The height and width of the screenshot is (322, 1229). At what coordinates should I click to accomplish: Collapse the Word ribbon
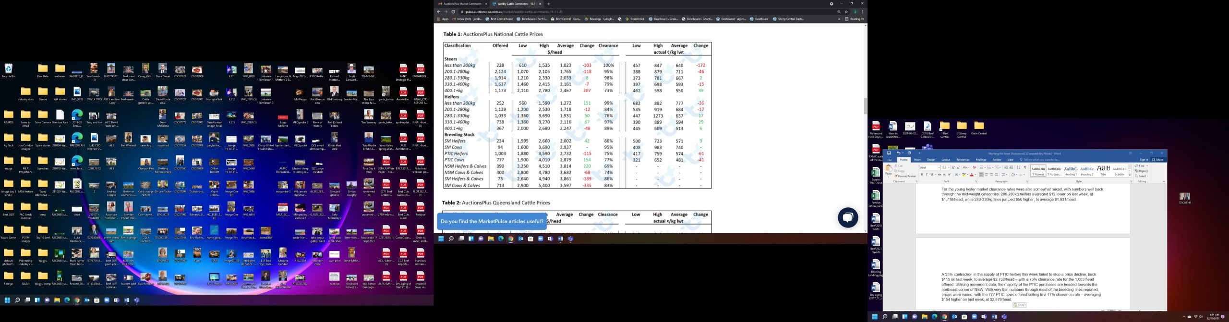(1164, 181)
